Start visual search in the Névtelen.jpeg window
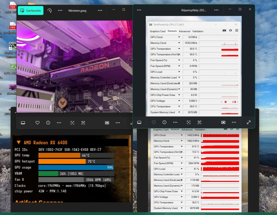277x215 pixels. pos(72,123)
